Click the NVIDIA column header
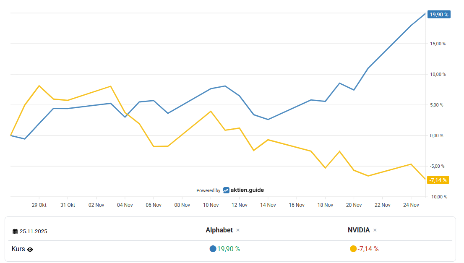 click(x=359, y=230)
